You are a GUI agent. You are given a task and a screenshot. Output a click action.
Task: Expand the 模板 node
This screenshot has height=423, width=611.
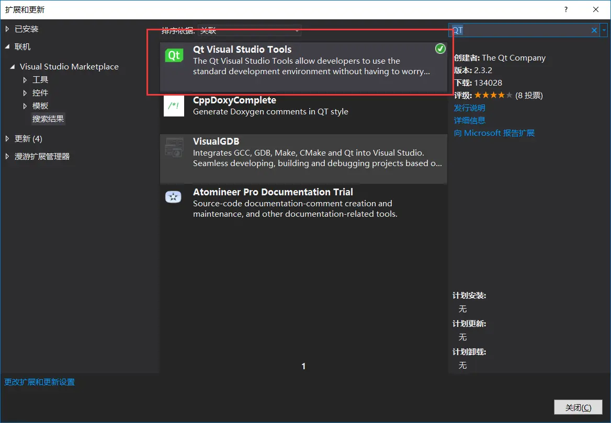point(25,106)
